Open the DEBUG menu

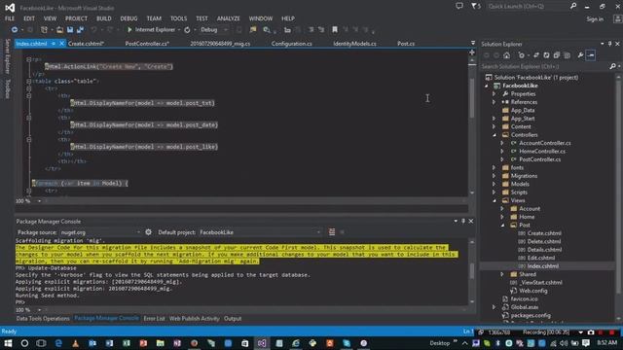click(x=128, y=18)
